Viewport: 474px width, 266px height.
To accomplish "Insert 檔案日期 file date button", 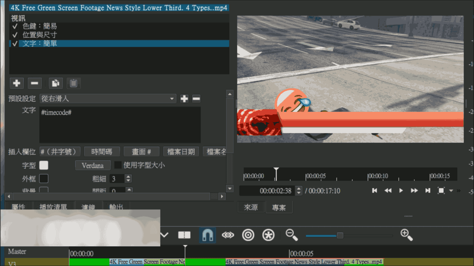I will pos(181,152).
